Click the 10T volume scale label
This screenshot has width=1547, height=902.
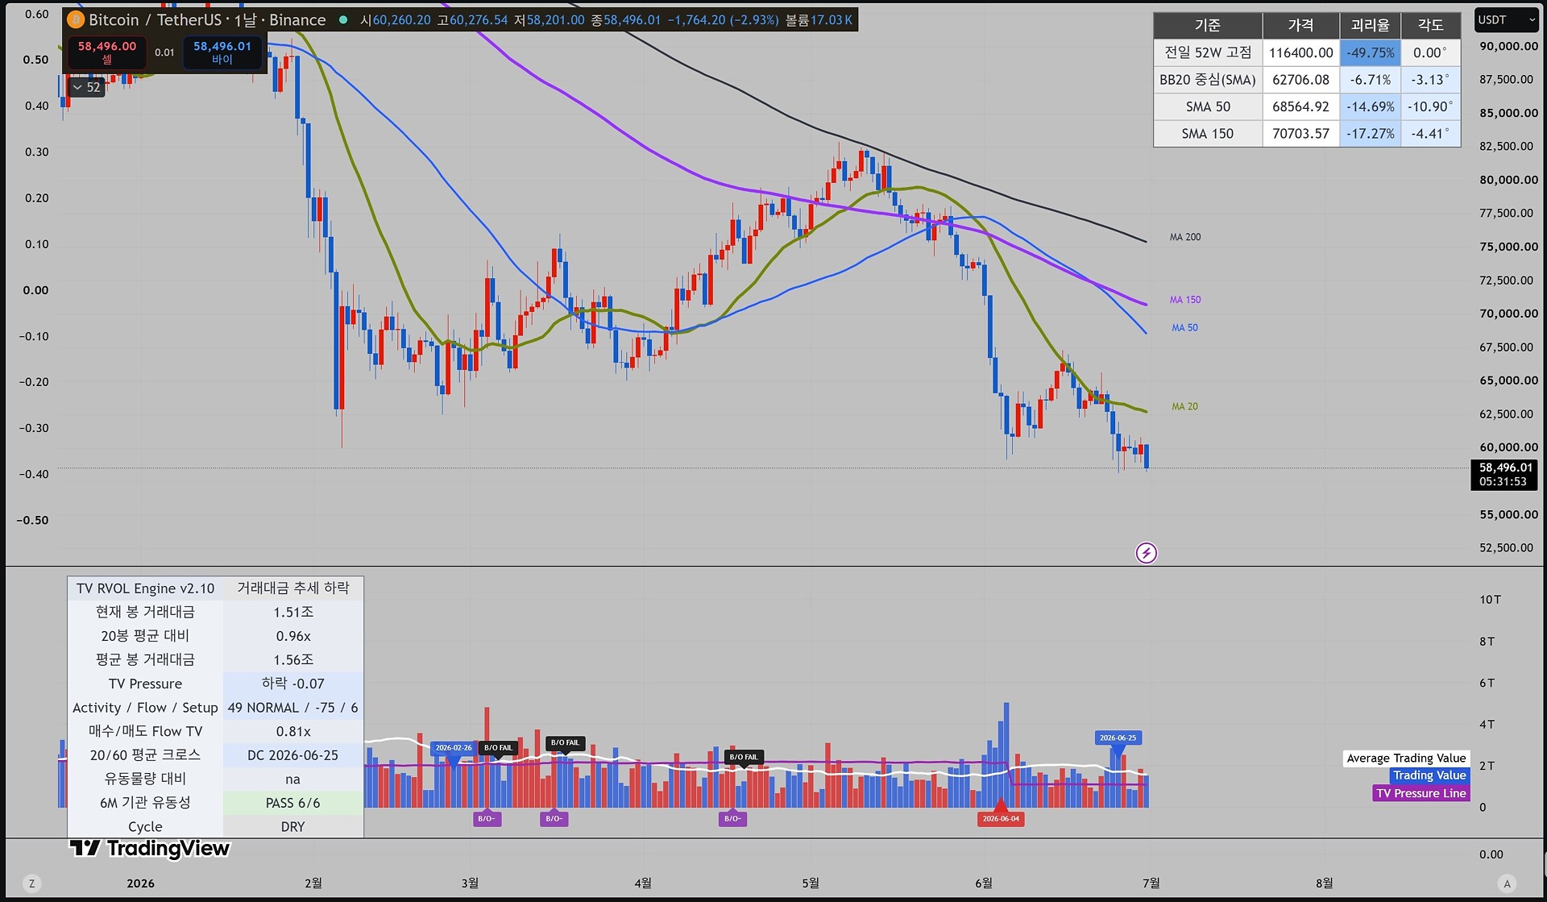[1490, 600]
